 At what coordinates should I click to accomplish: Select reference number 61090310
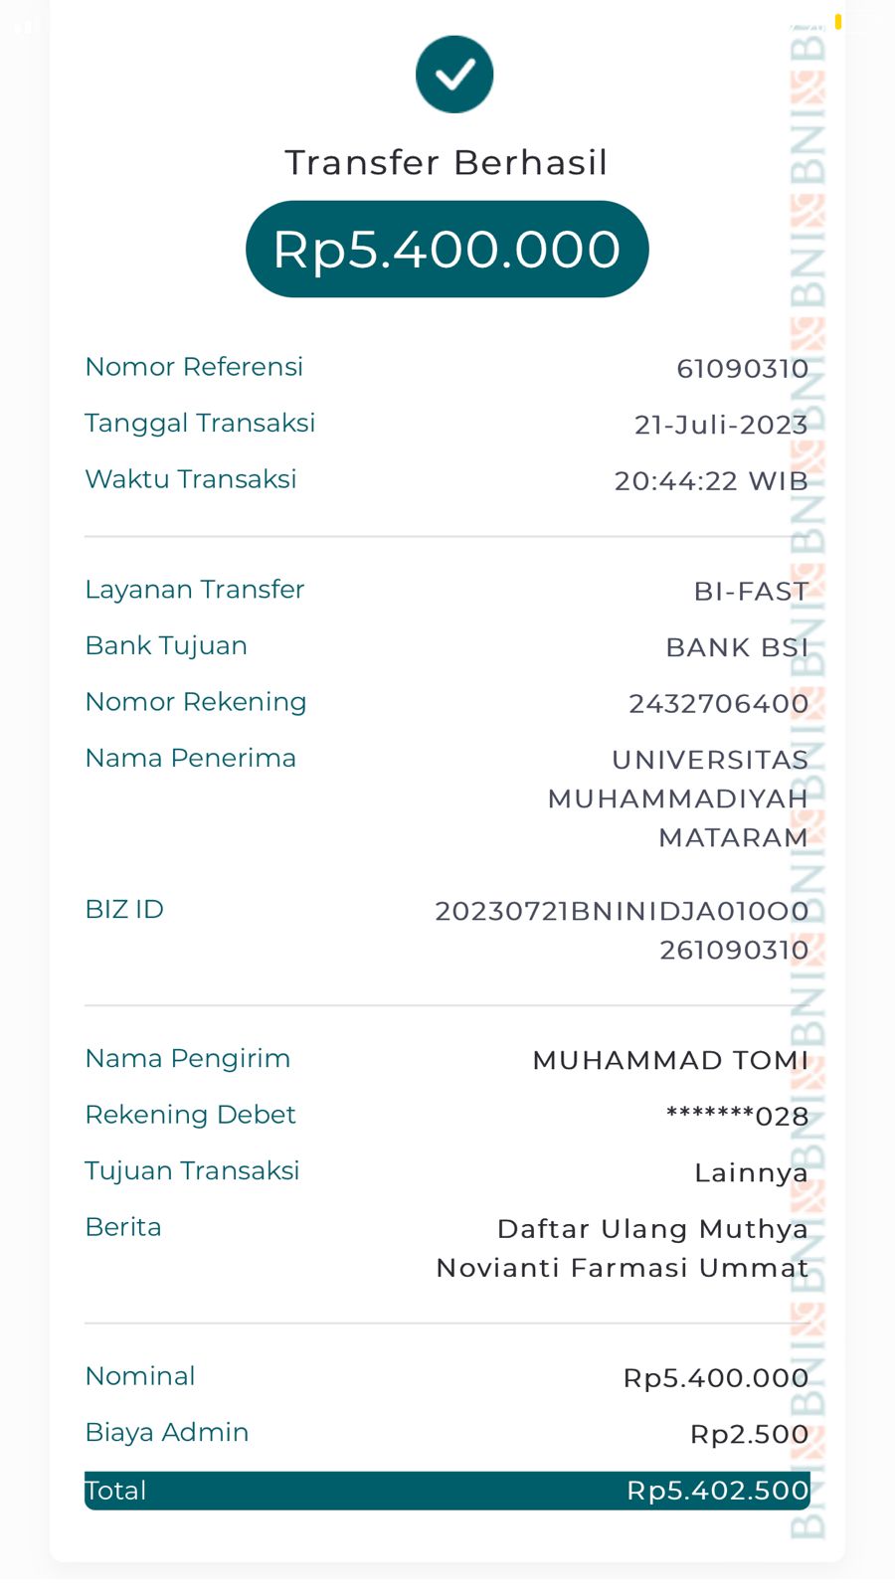point(742,369)
